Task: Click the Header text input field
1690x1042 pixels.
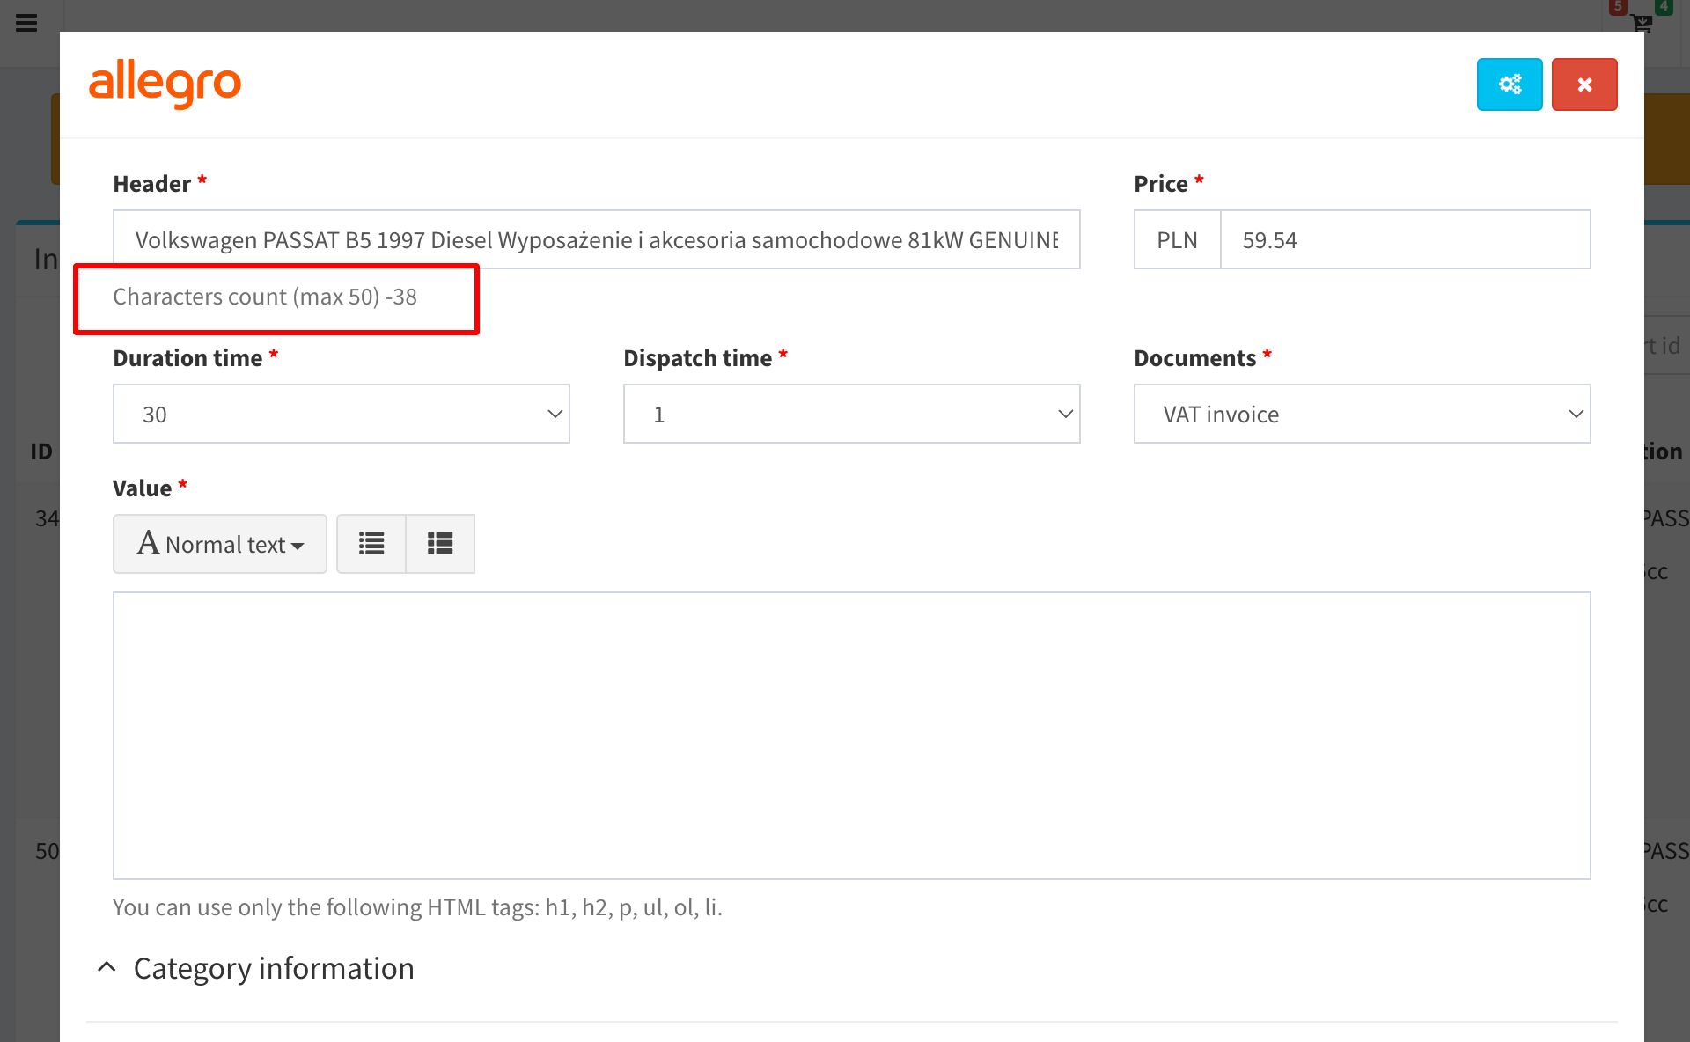Action: [x=596, y=239]
